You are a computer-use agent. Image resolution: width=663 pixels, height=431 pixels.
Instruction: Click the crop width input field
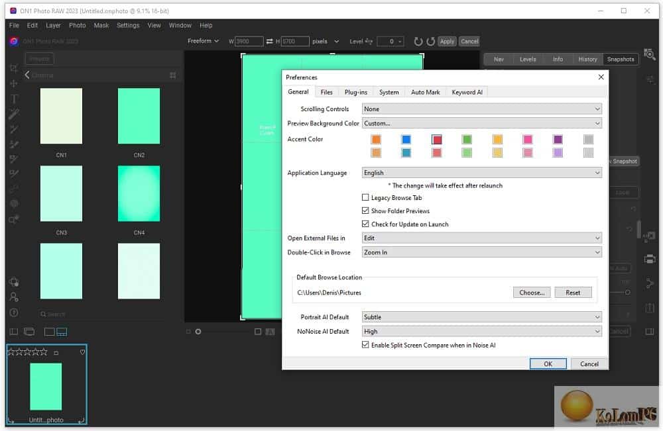pos(249,41)
